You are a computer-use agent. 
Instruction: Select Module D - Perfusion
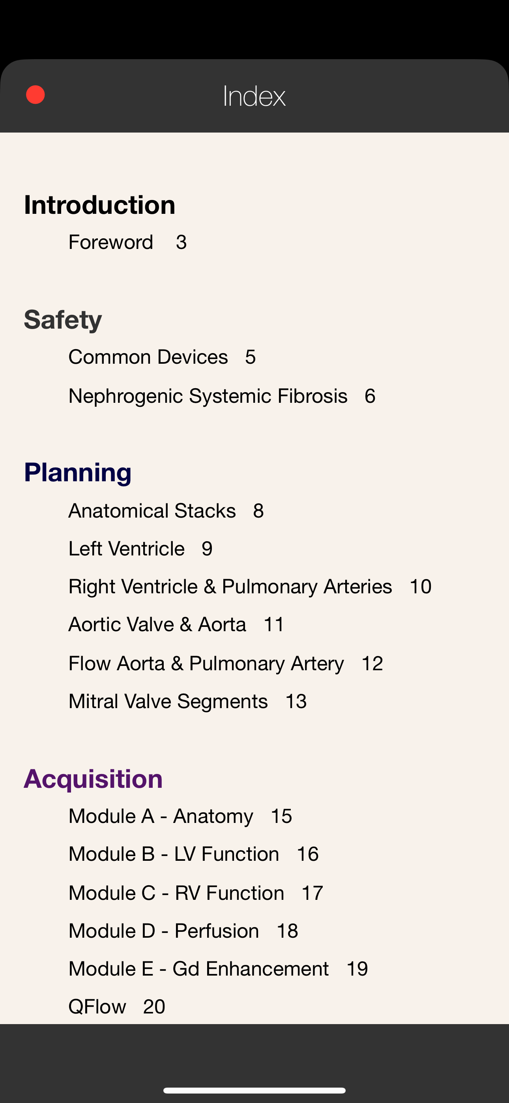[183, 931]
